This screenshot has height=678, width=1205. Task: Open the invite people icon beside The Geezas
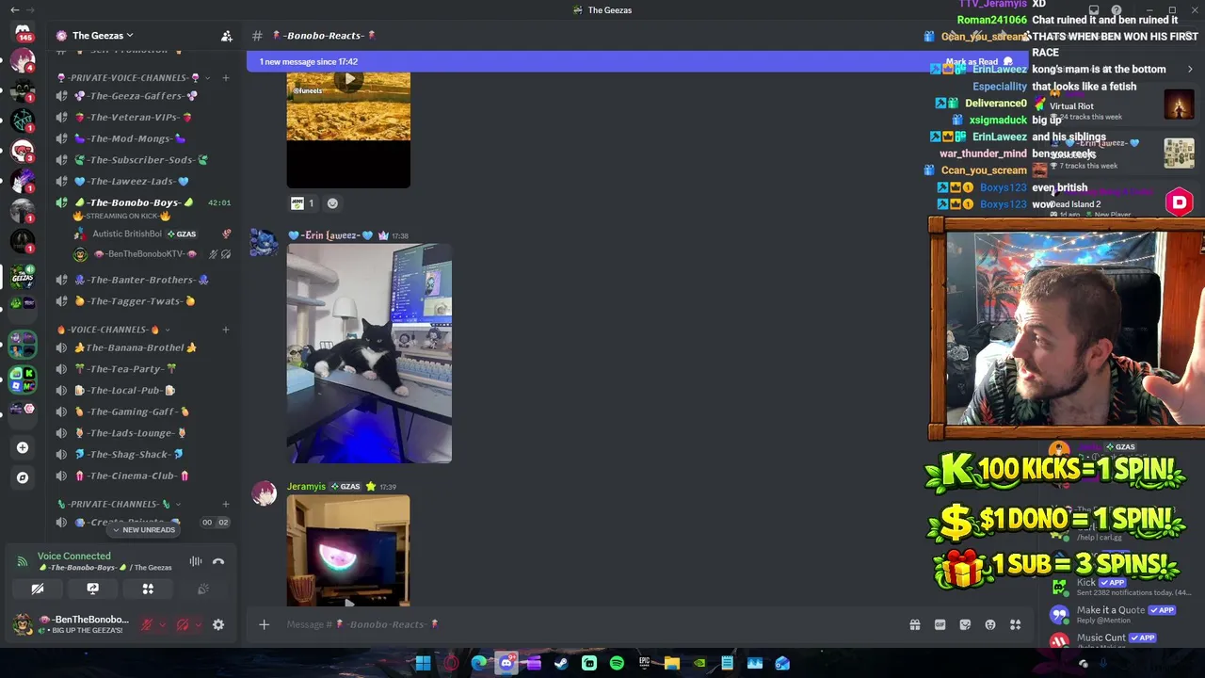[x=226, y=36]
